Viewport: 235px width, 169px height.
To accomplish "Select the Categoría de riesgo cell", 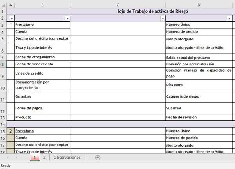I will click(x=199, y=96).
